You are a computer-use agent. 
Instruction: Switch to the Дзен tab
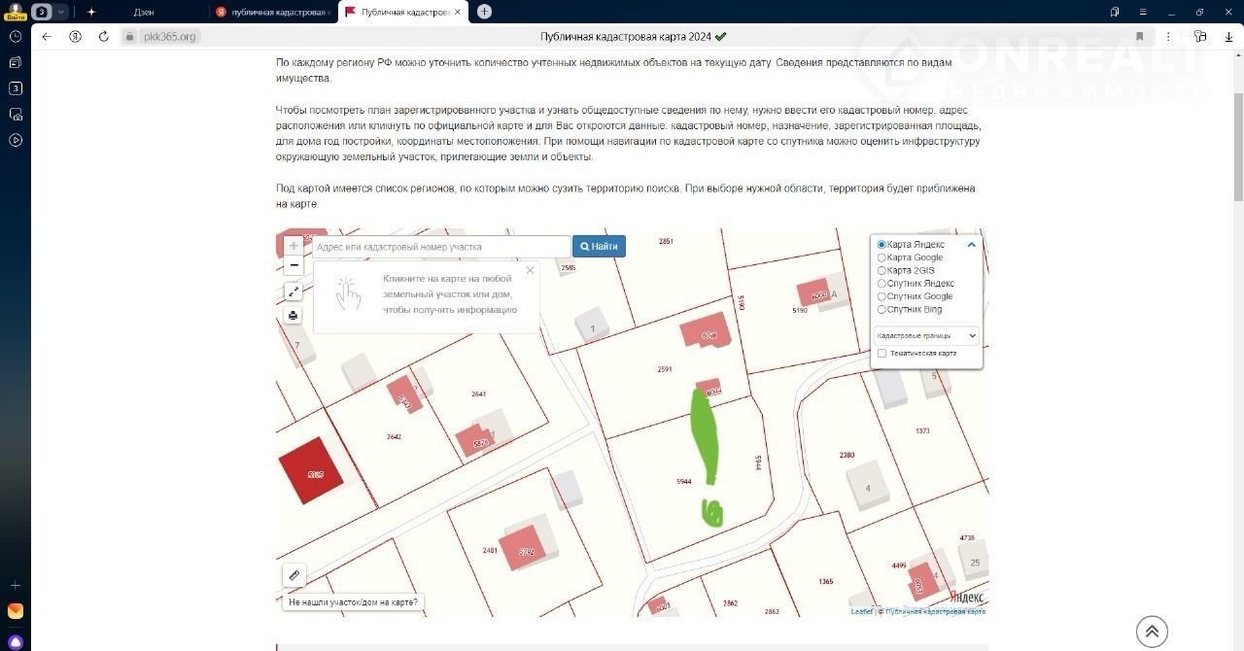pyautogui.click(x=144, y=12)
